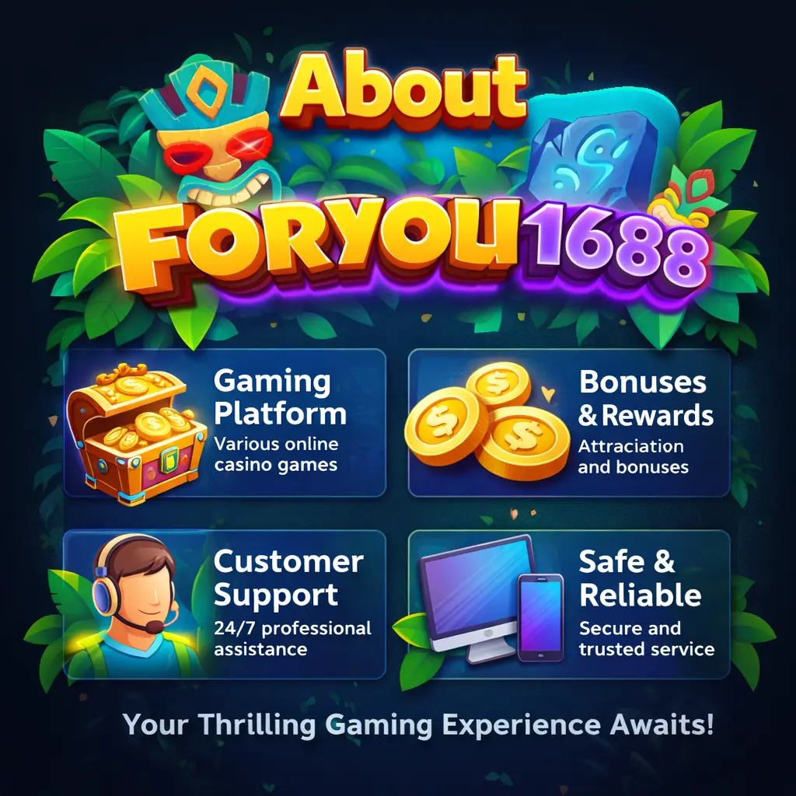796x796 pixels.
Task: Select the Customer Support heading
Action: pos(288,578)
